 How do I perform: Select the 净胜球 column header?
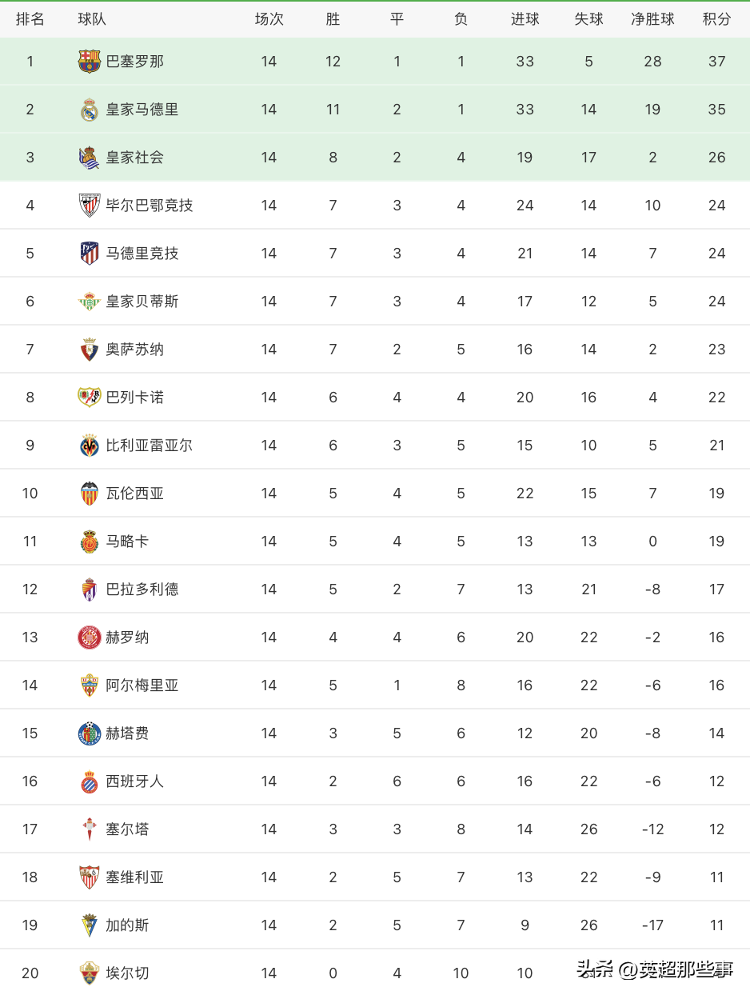coord(652,19)
